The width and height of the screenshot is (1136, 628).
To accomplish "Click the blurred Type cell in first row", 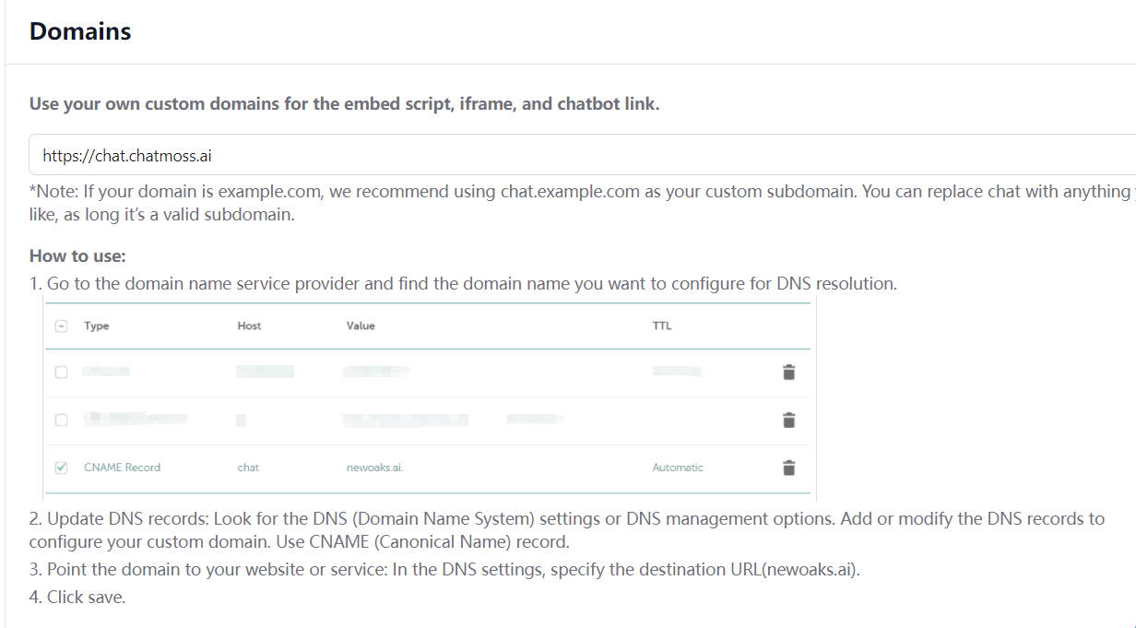I will pos(105,372).
